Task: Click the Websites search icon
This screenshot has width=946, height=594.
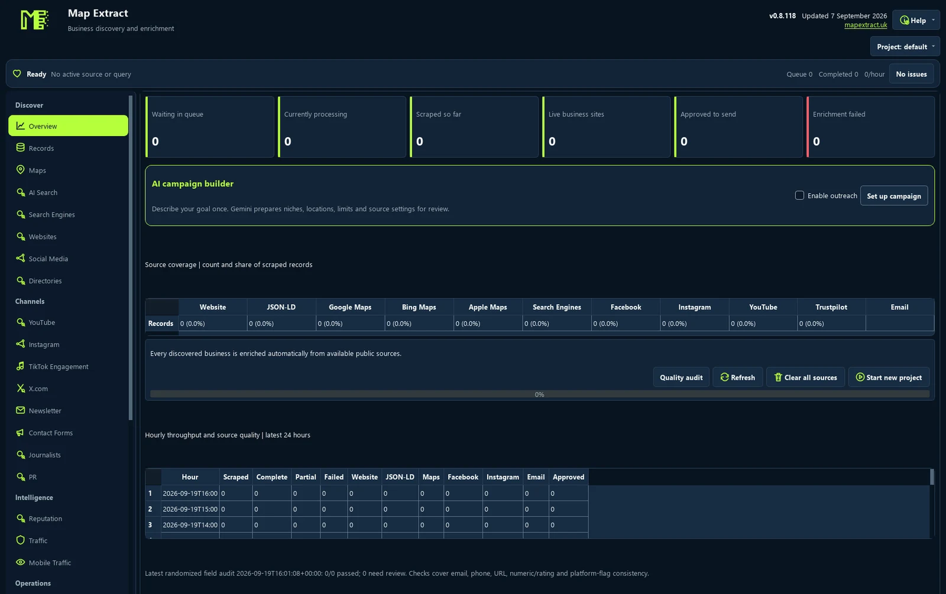Action: [20, 236]
